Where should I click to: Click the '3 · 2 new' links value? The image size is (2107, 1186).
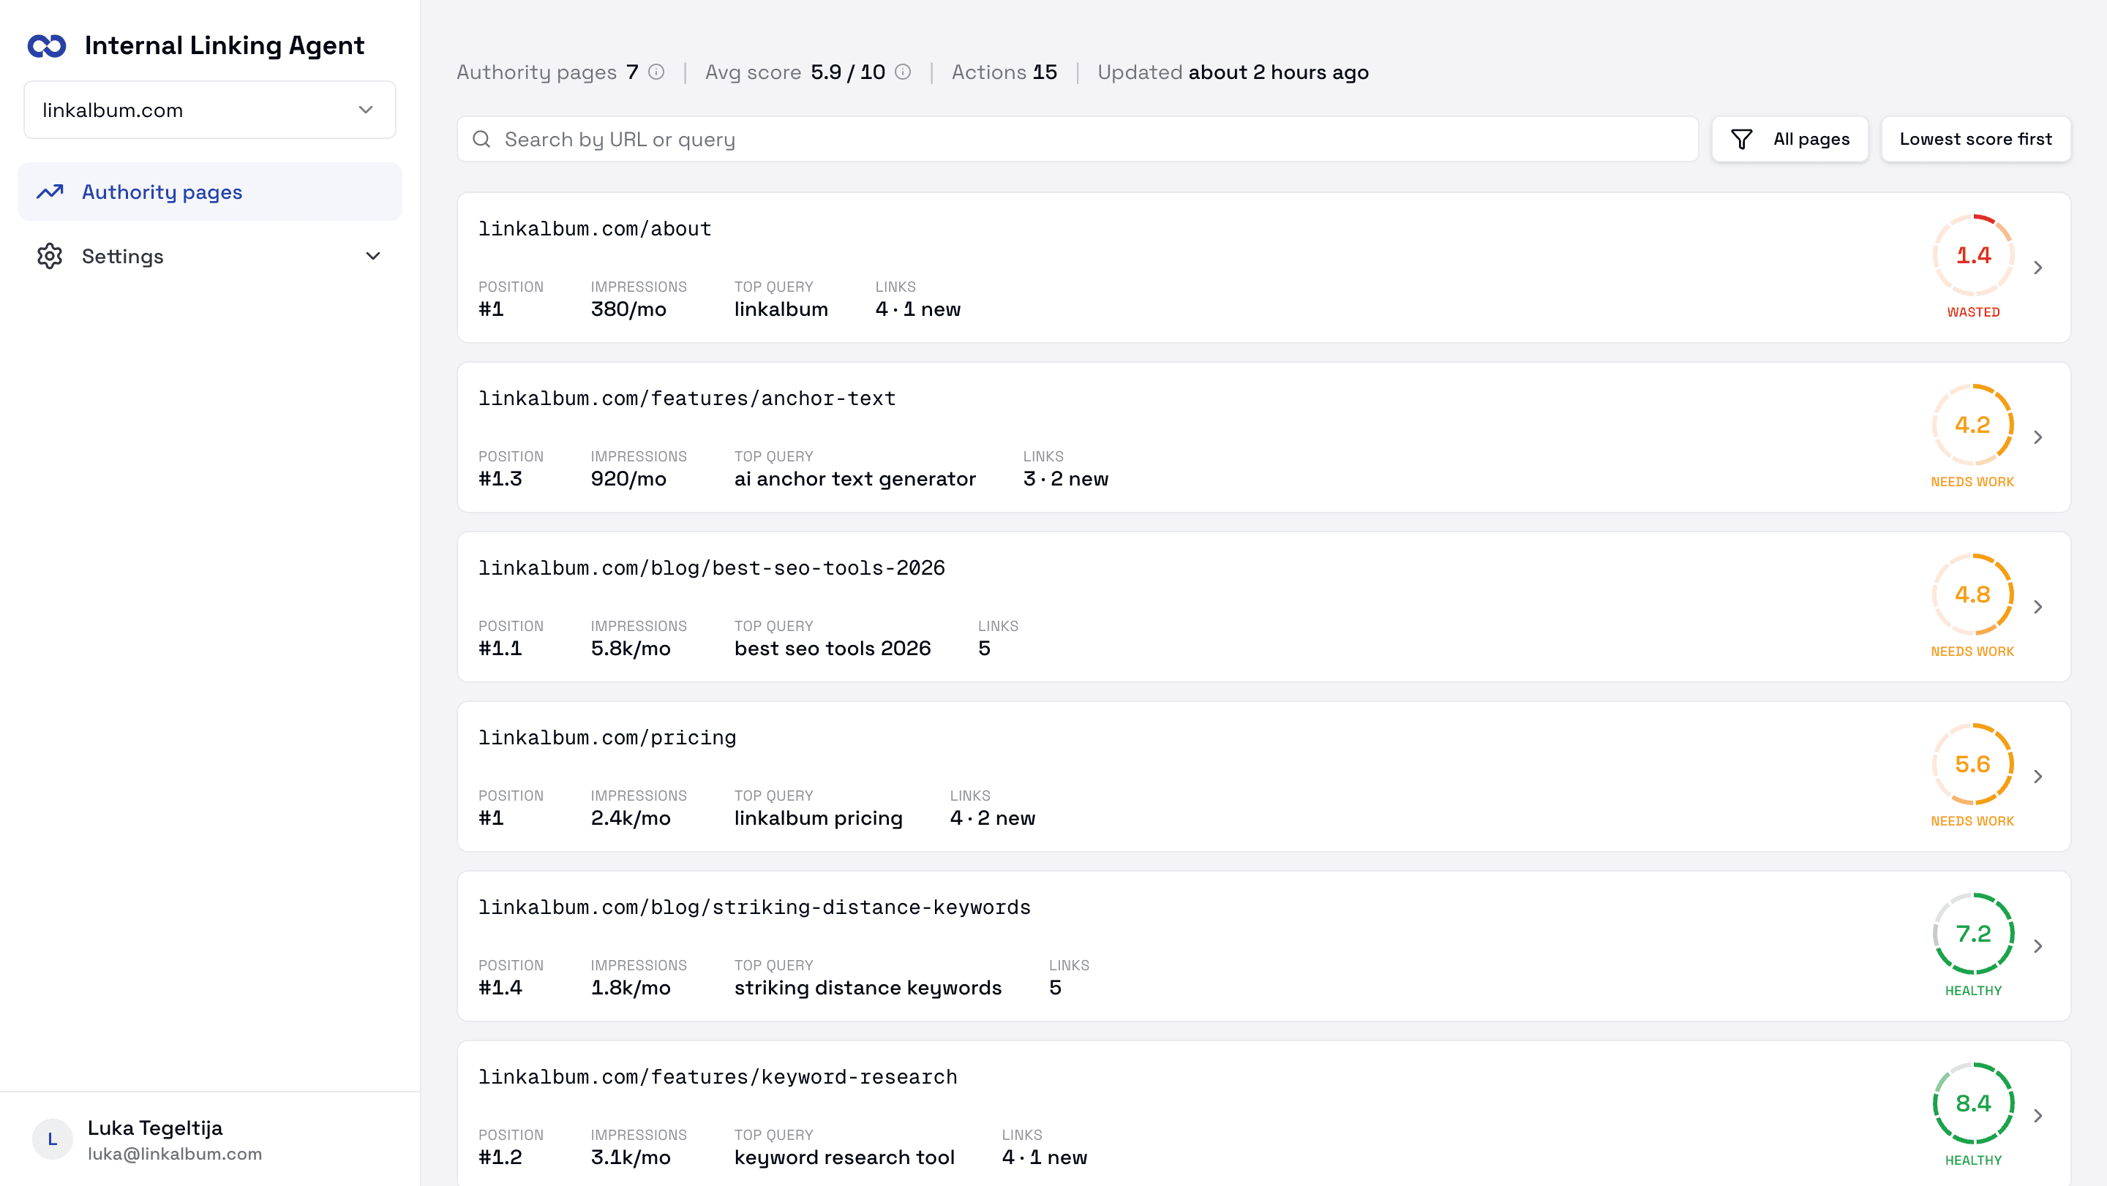tap(1065, 479)
